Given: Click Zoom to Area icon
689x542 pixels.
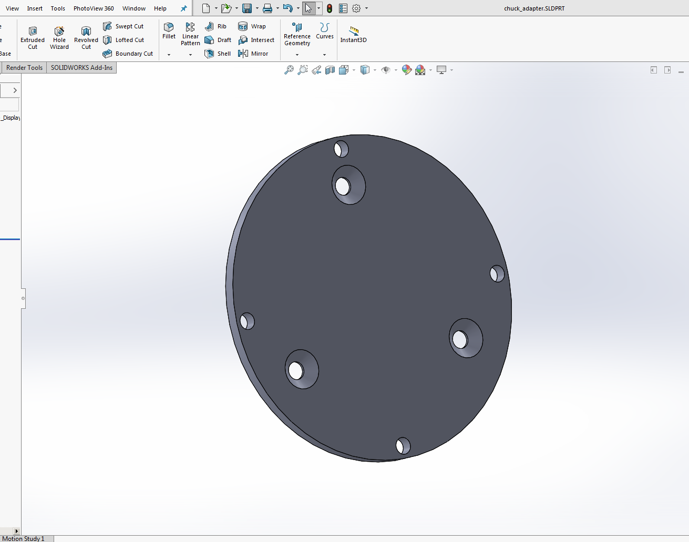Looking at the screenshot, I should tap(303, 70).
